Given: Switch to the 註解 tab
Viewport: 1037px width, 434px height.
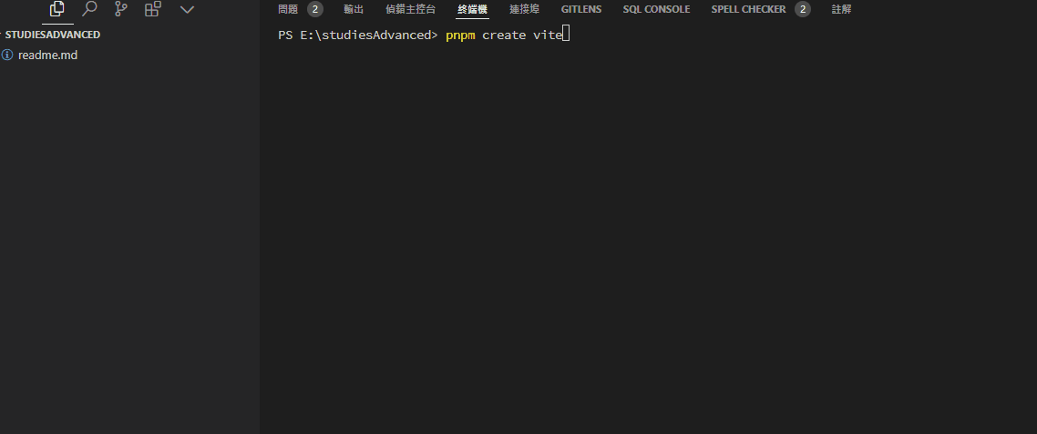Looking at the screenshot, I should pos(841,9).
